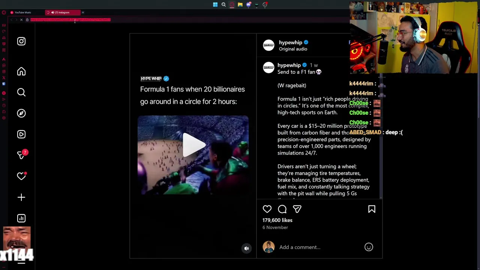Select the (7) Instagram browser tab
The image size is (480, 270).
click(x=62, y=12)
